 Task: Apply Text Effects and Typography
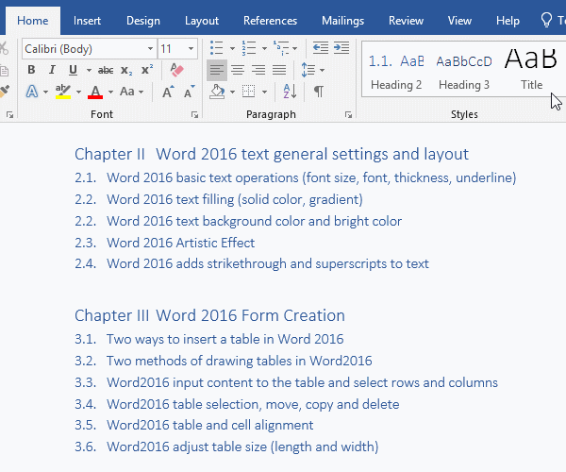32,92
